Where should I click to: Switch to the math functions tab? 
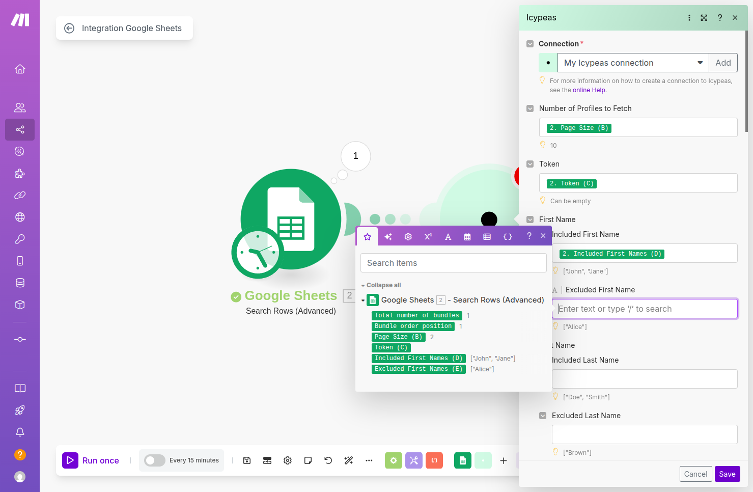coord(428,236)
